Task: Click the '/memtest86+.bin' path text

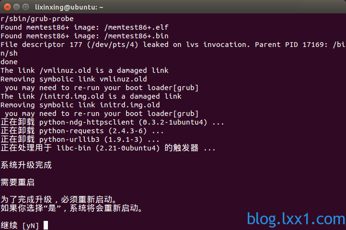Action: 136,36
